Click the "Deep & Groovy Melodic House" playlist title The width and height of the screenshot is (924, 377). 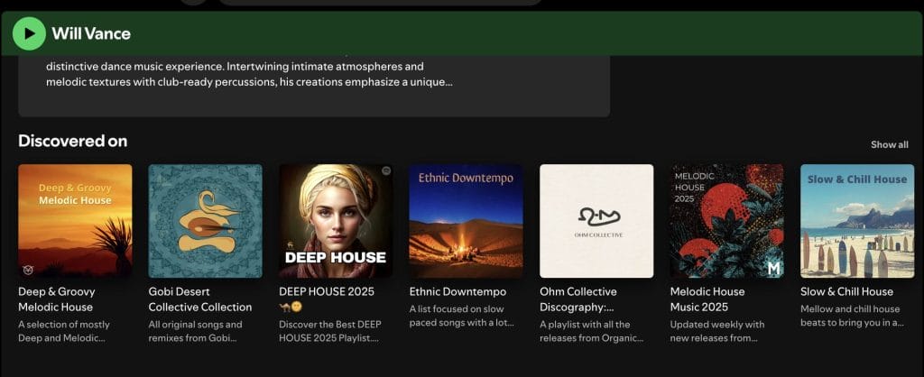tap(57, 299)
